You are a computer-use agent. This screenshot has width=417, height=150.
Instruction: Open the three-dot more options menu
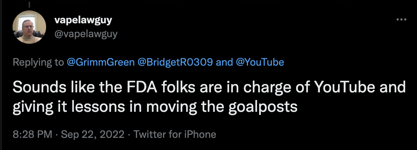399,19
